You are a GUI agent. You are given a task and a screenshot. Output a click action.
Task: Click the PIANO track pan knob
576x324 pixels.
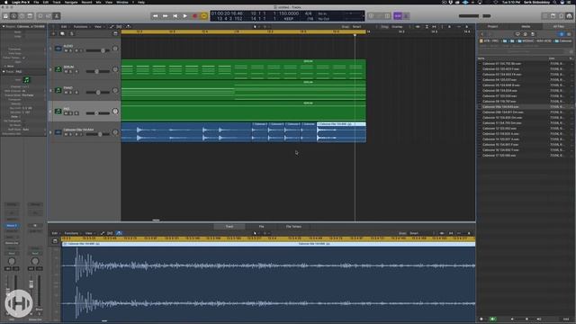tap(115, 90)
